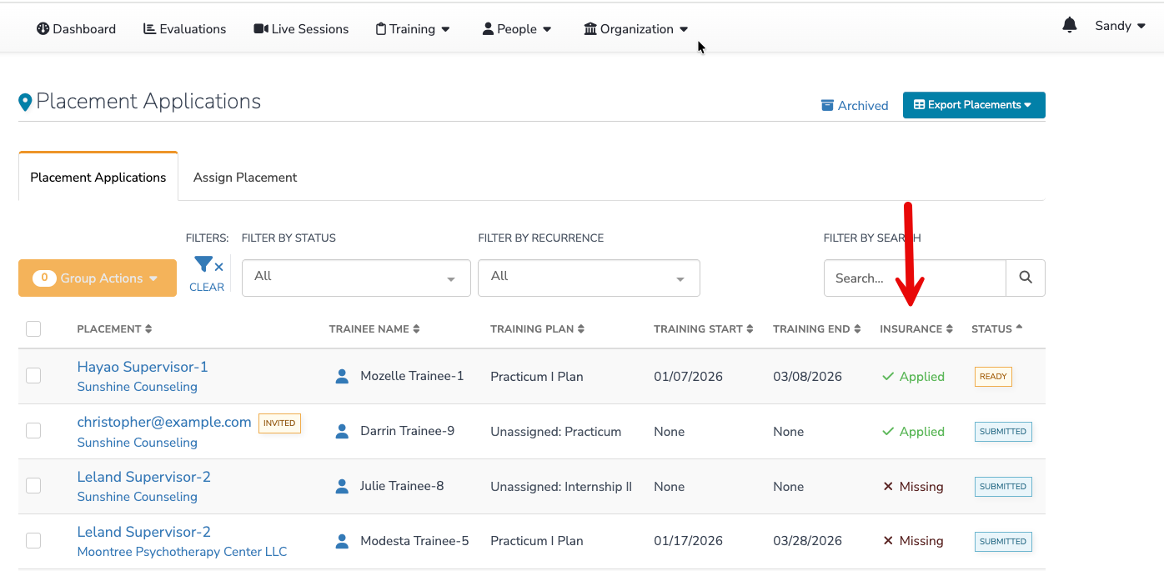
Task: Sort by Insurance column arrows
Action: (949, 329)
